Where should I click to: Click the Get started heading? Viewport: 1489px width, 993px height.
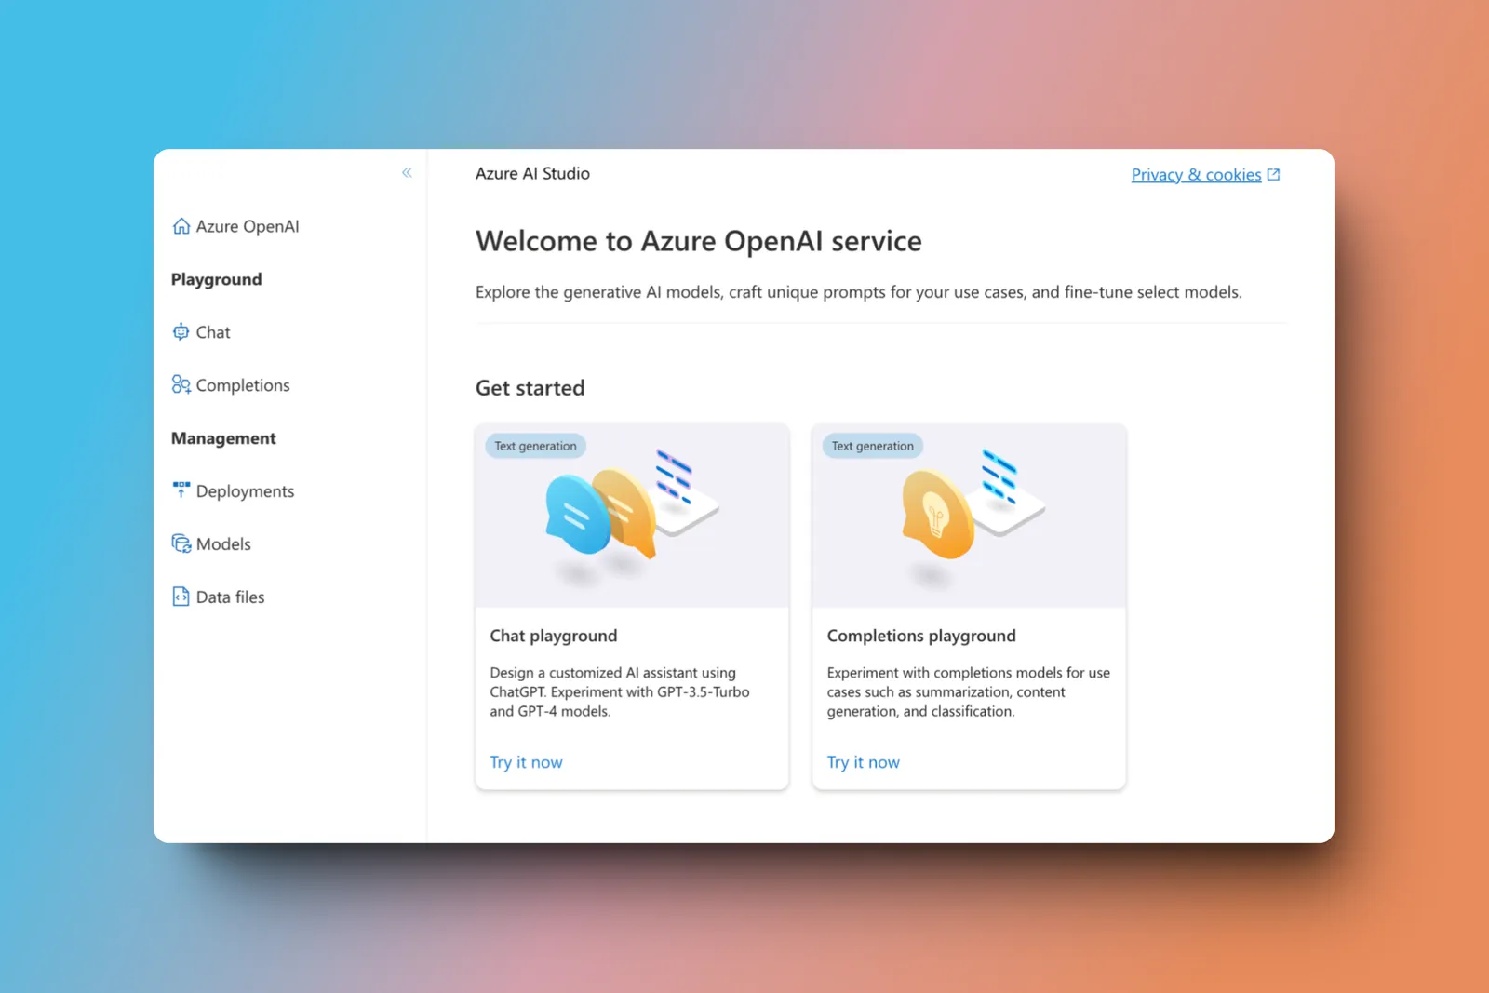(x=530, y=388)
